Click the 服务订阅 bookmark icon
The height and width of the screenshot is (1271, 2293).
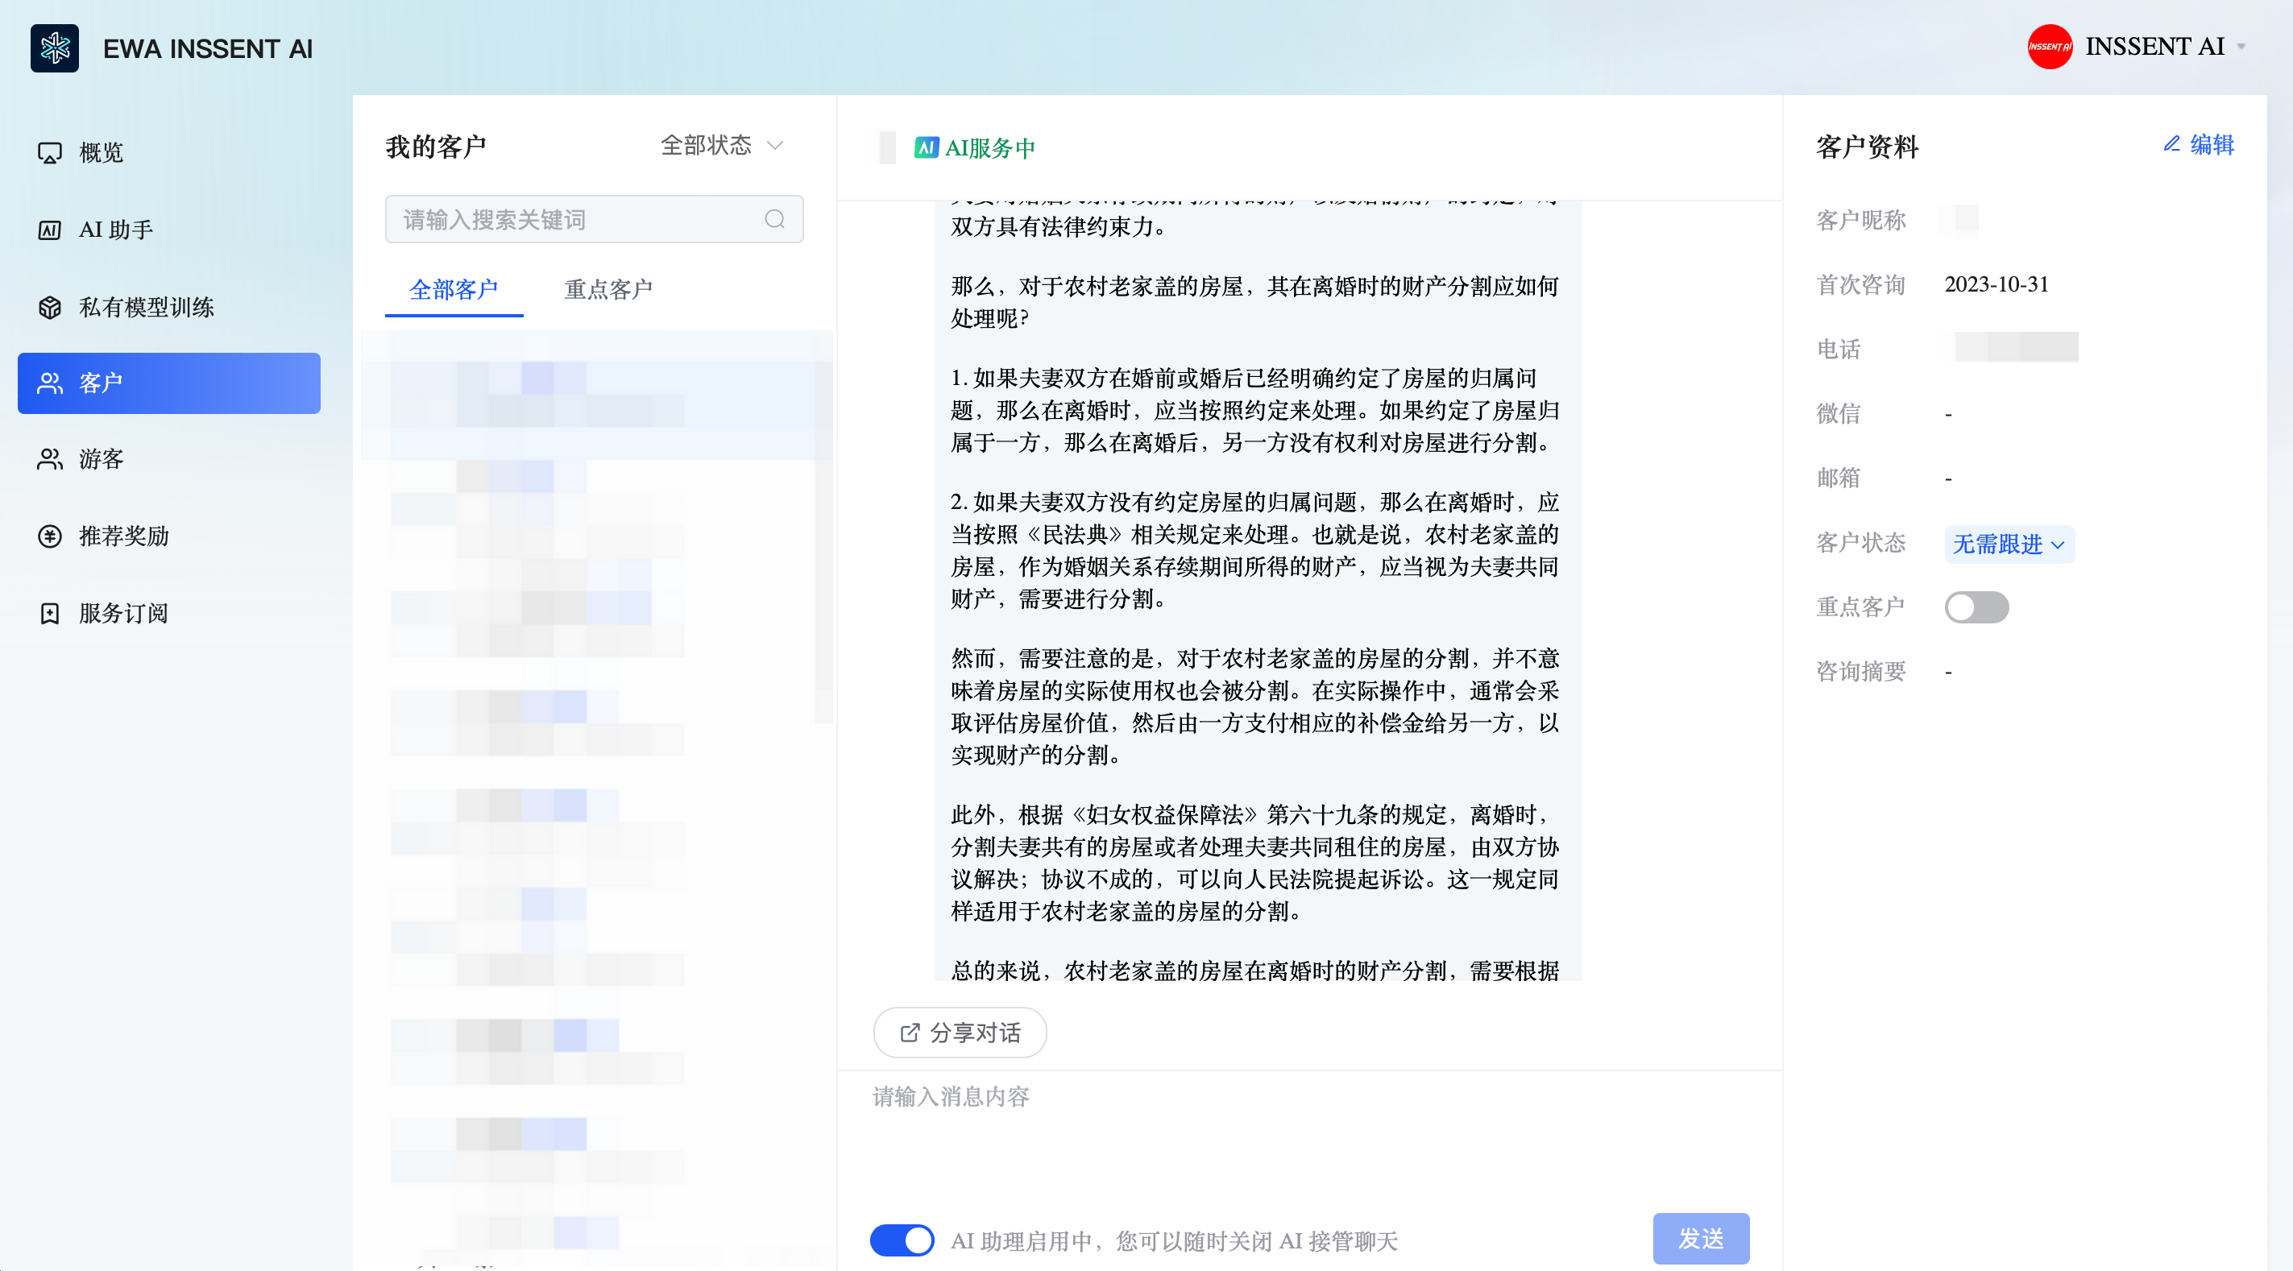tap(50, 613)
